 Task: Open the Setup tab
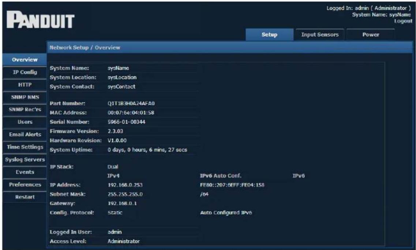[x=269, y=34]
